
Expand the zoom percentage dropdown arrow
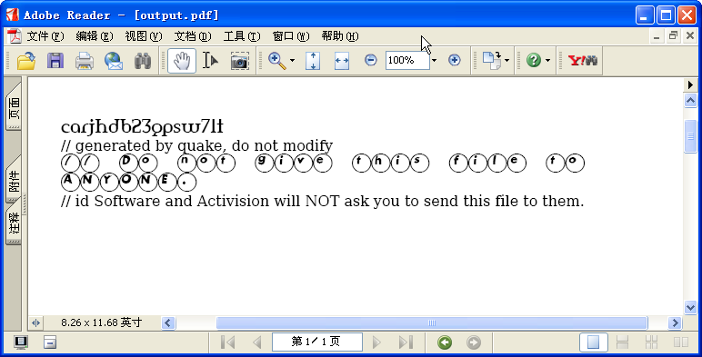[434, 60]
